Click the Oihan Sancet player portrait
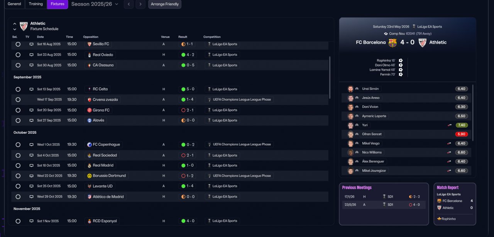494x237 pixels. coord(350,134)
